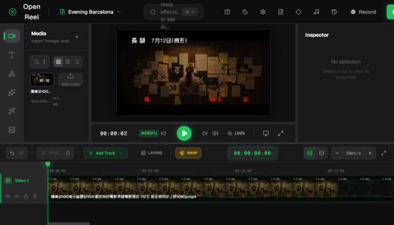Click the Add Track button

[x=105, y=153]
